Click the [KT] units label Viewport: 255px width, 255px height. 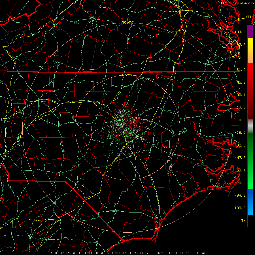pyautogui.click(x=242, y=20)
